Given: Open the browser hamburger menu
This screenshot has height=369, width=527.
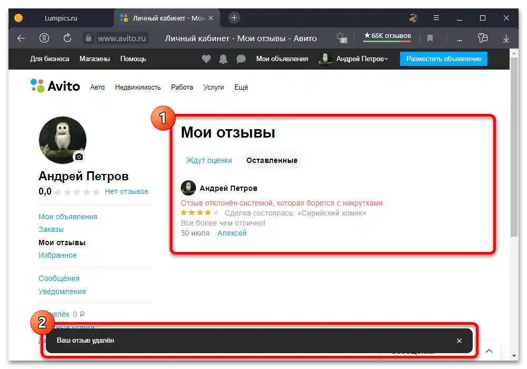Looking at the screenshot, I should coord(436,18).
